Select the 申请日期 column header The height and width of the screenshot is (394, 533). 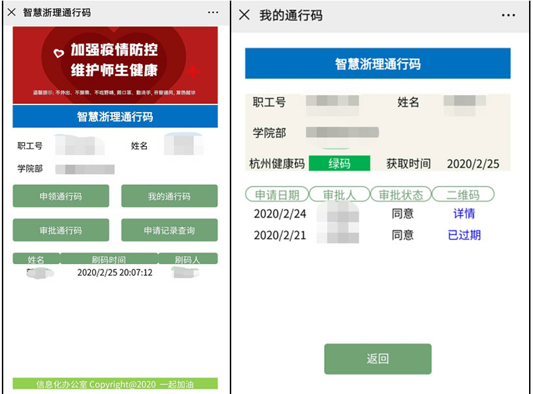click(x=276, y=194)
